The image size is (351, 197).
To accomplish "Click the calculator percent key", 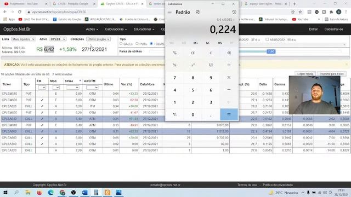I will 174,53.
